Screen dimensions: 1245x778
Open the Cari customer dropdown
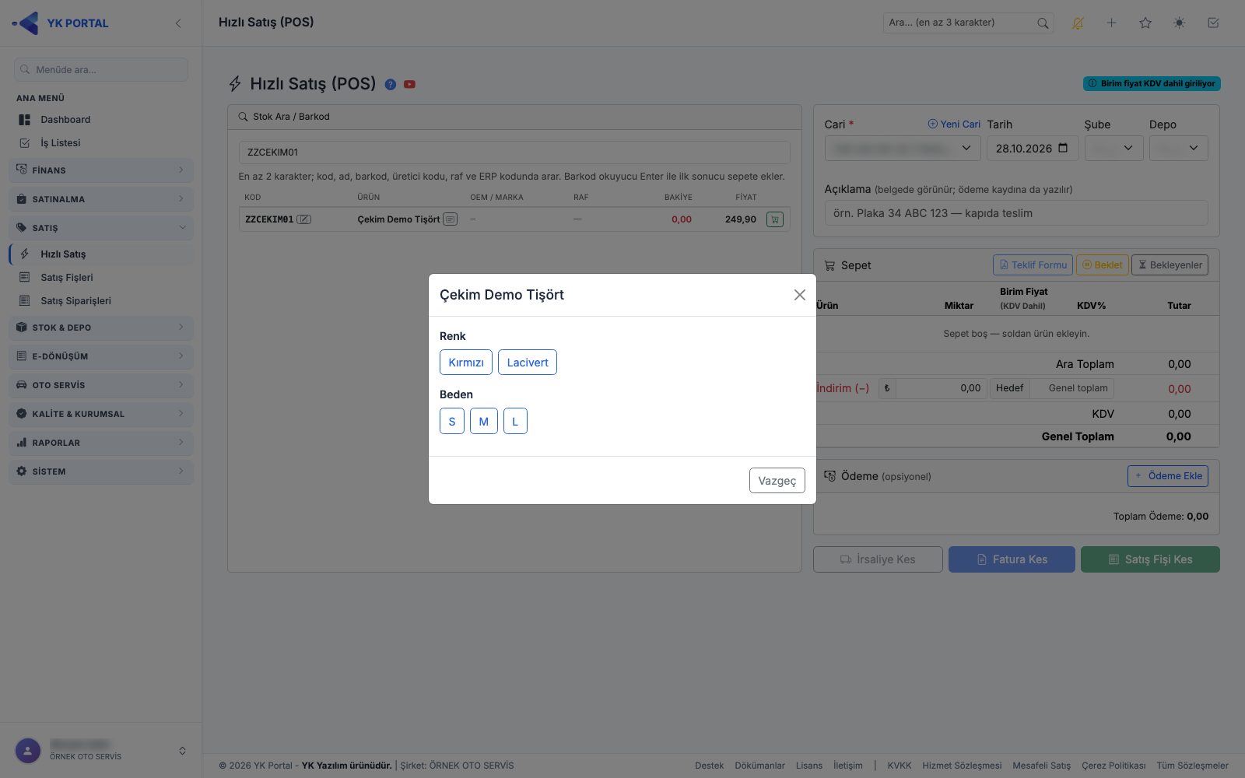903,148
